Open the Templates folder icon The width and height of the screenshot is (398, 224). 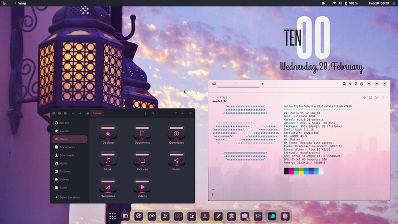(x=108, y=186)
